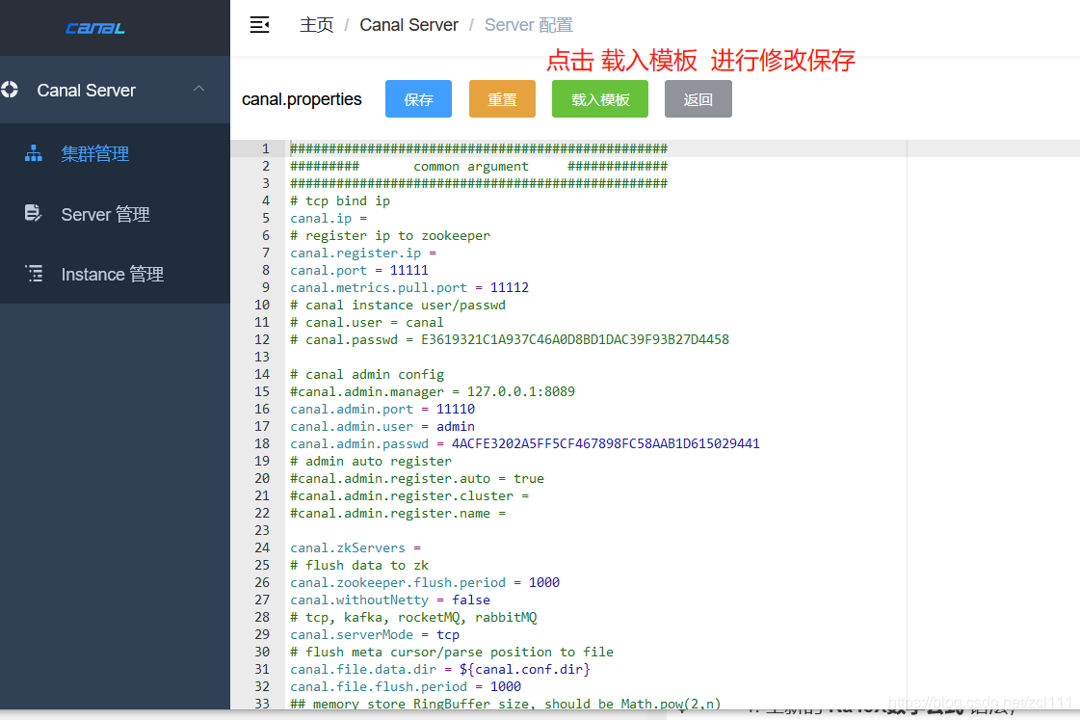The width and height of the screenshot is (1080, 720).
Task: Click the Canal Server menu icon
Action: (10, 90)
